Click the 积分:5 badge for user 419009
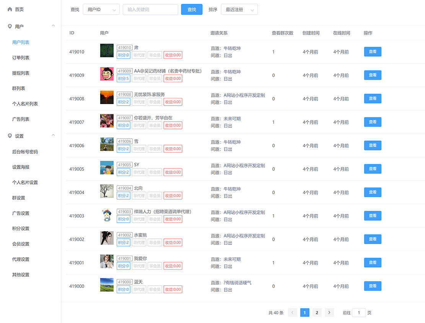Screen dimensions: 425x323 (x=123, y=78)
